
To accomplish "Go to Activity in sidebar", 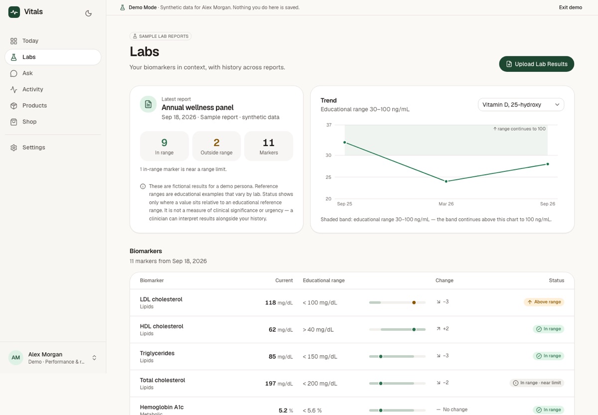I will (x=53, y=90).
